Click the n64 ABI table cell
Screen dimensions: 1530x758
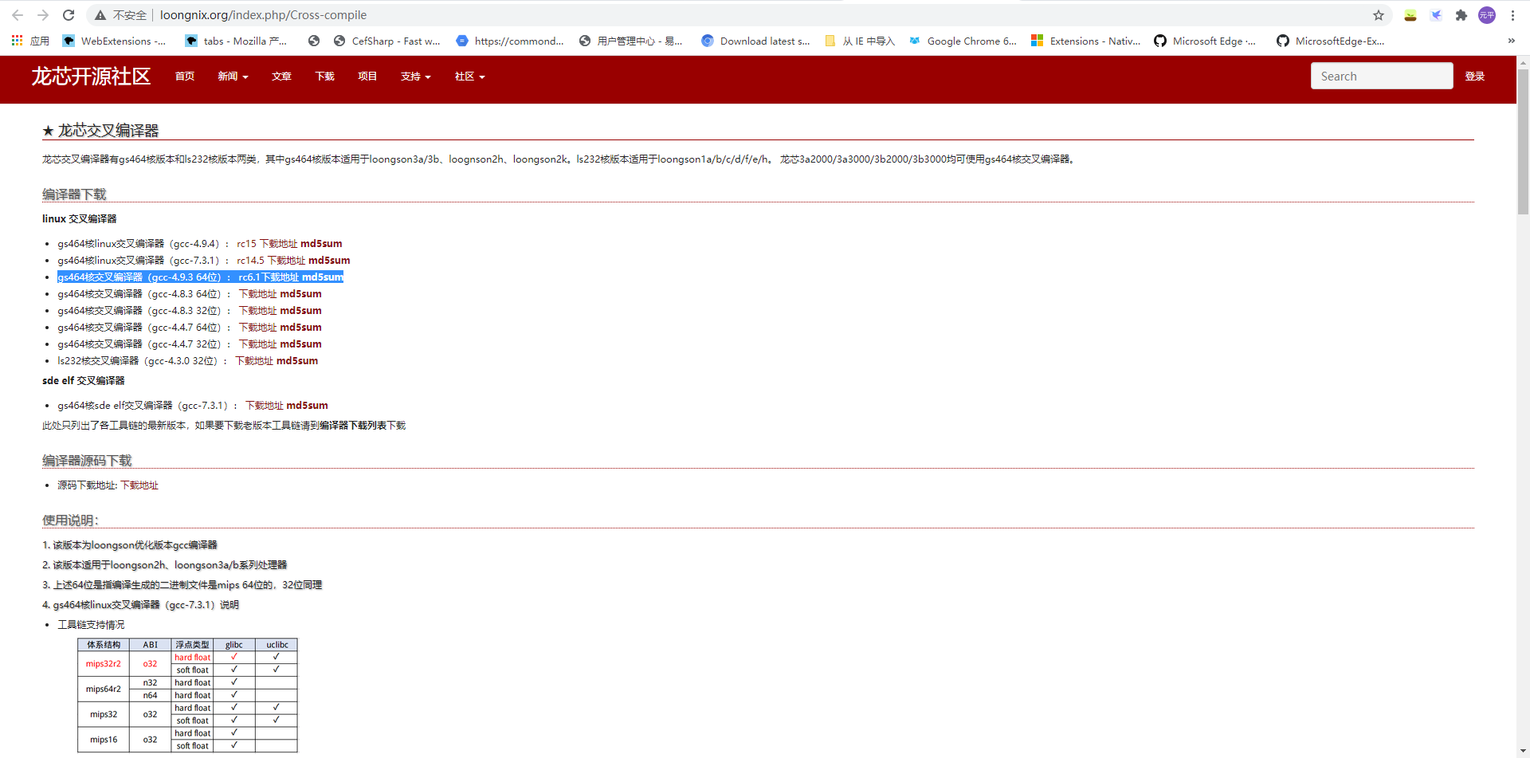point(151,696)
